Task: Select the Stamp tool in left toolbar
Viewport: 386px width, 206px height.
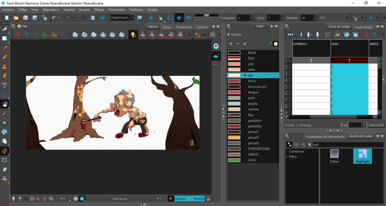Action: 5,66
